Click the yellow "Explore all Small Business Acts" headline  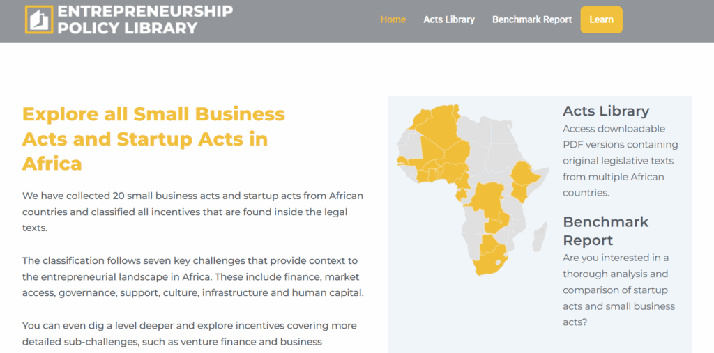tap(153, 139)
